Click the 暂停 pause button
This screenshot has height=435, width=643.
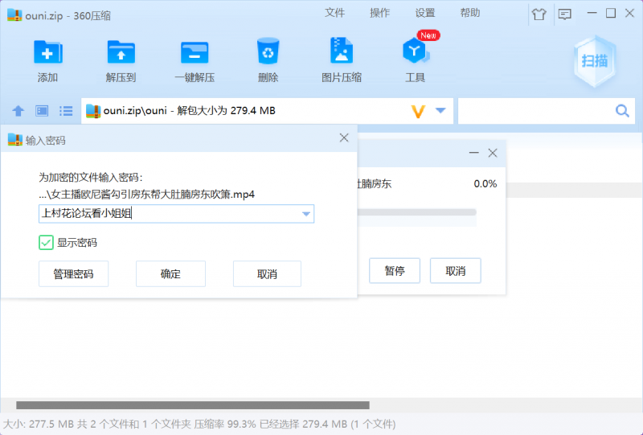[394, 271]
